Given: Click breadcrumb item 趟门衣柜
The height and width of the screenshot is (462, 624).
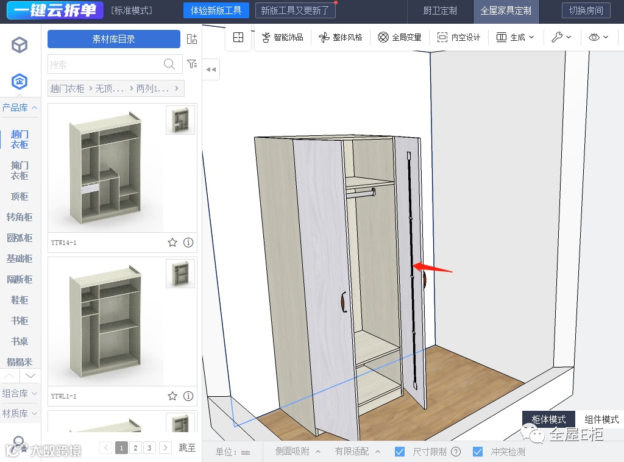Looking at the screenshot, I should pyautogui.click(x=67, y=88).
